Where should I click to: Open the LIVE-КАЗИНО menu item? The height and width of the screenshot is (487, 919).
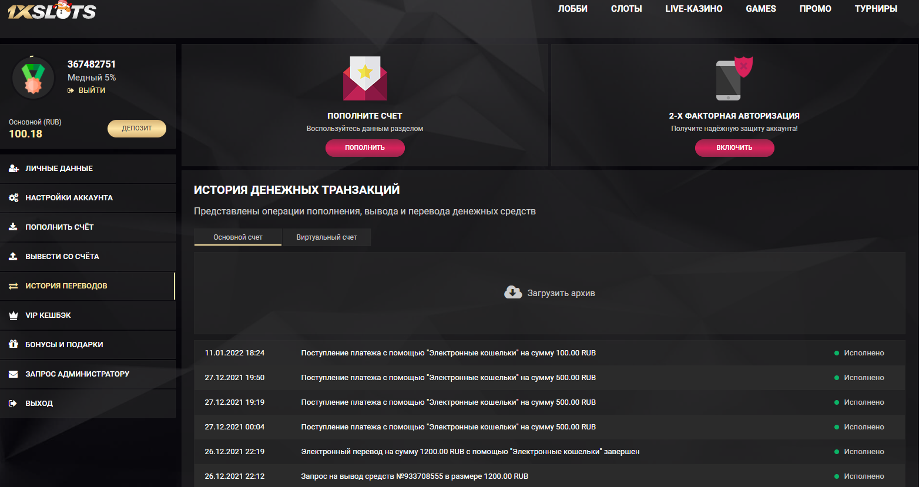tap(694, 9)
